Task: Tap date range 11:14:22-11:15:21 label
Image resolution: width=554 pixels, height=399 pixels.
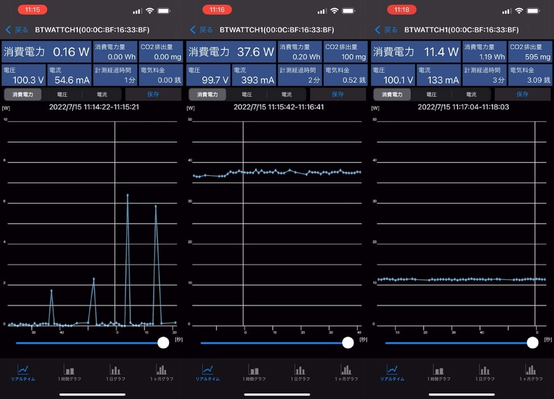Action: tap(94, 107)
